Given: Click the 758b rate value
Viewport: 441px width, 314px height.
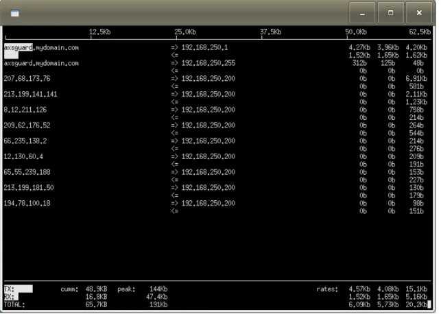Looking at the screenshot, I should tap(416, 110).
